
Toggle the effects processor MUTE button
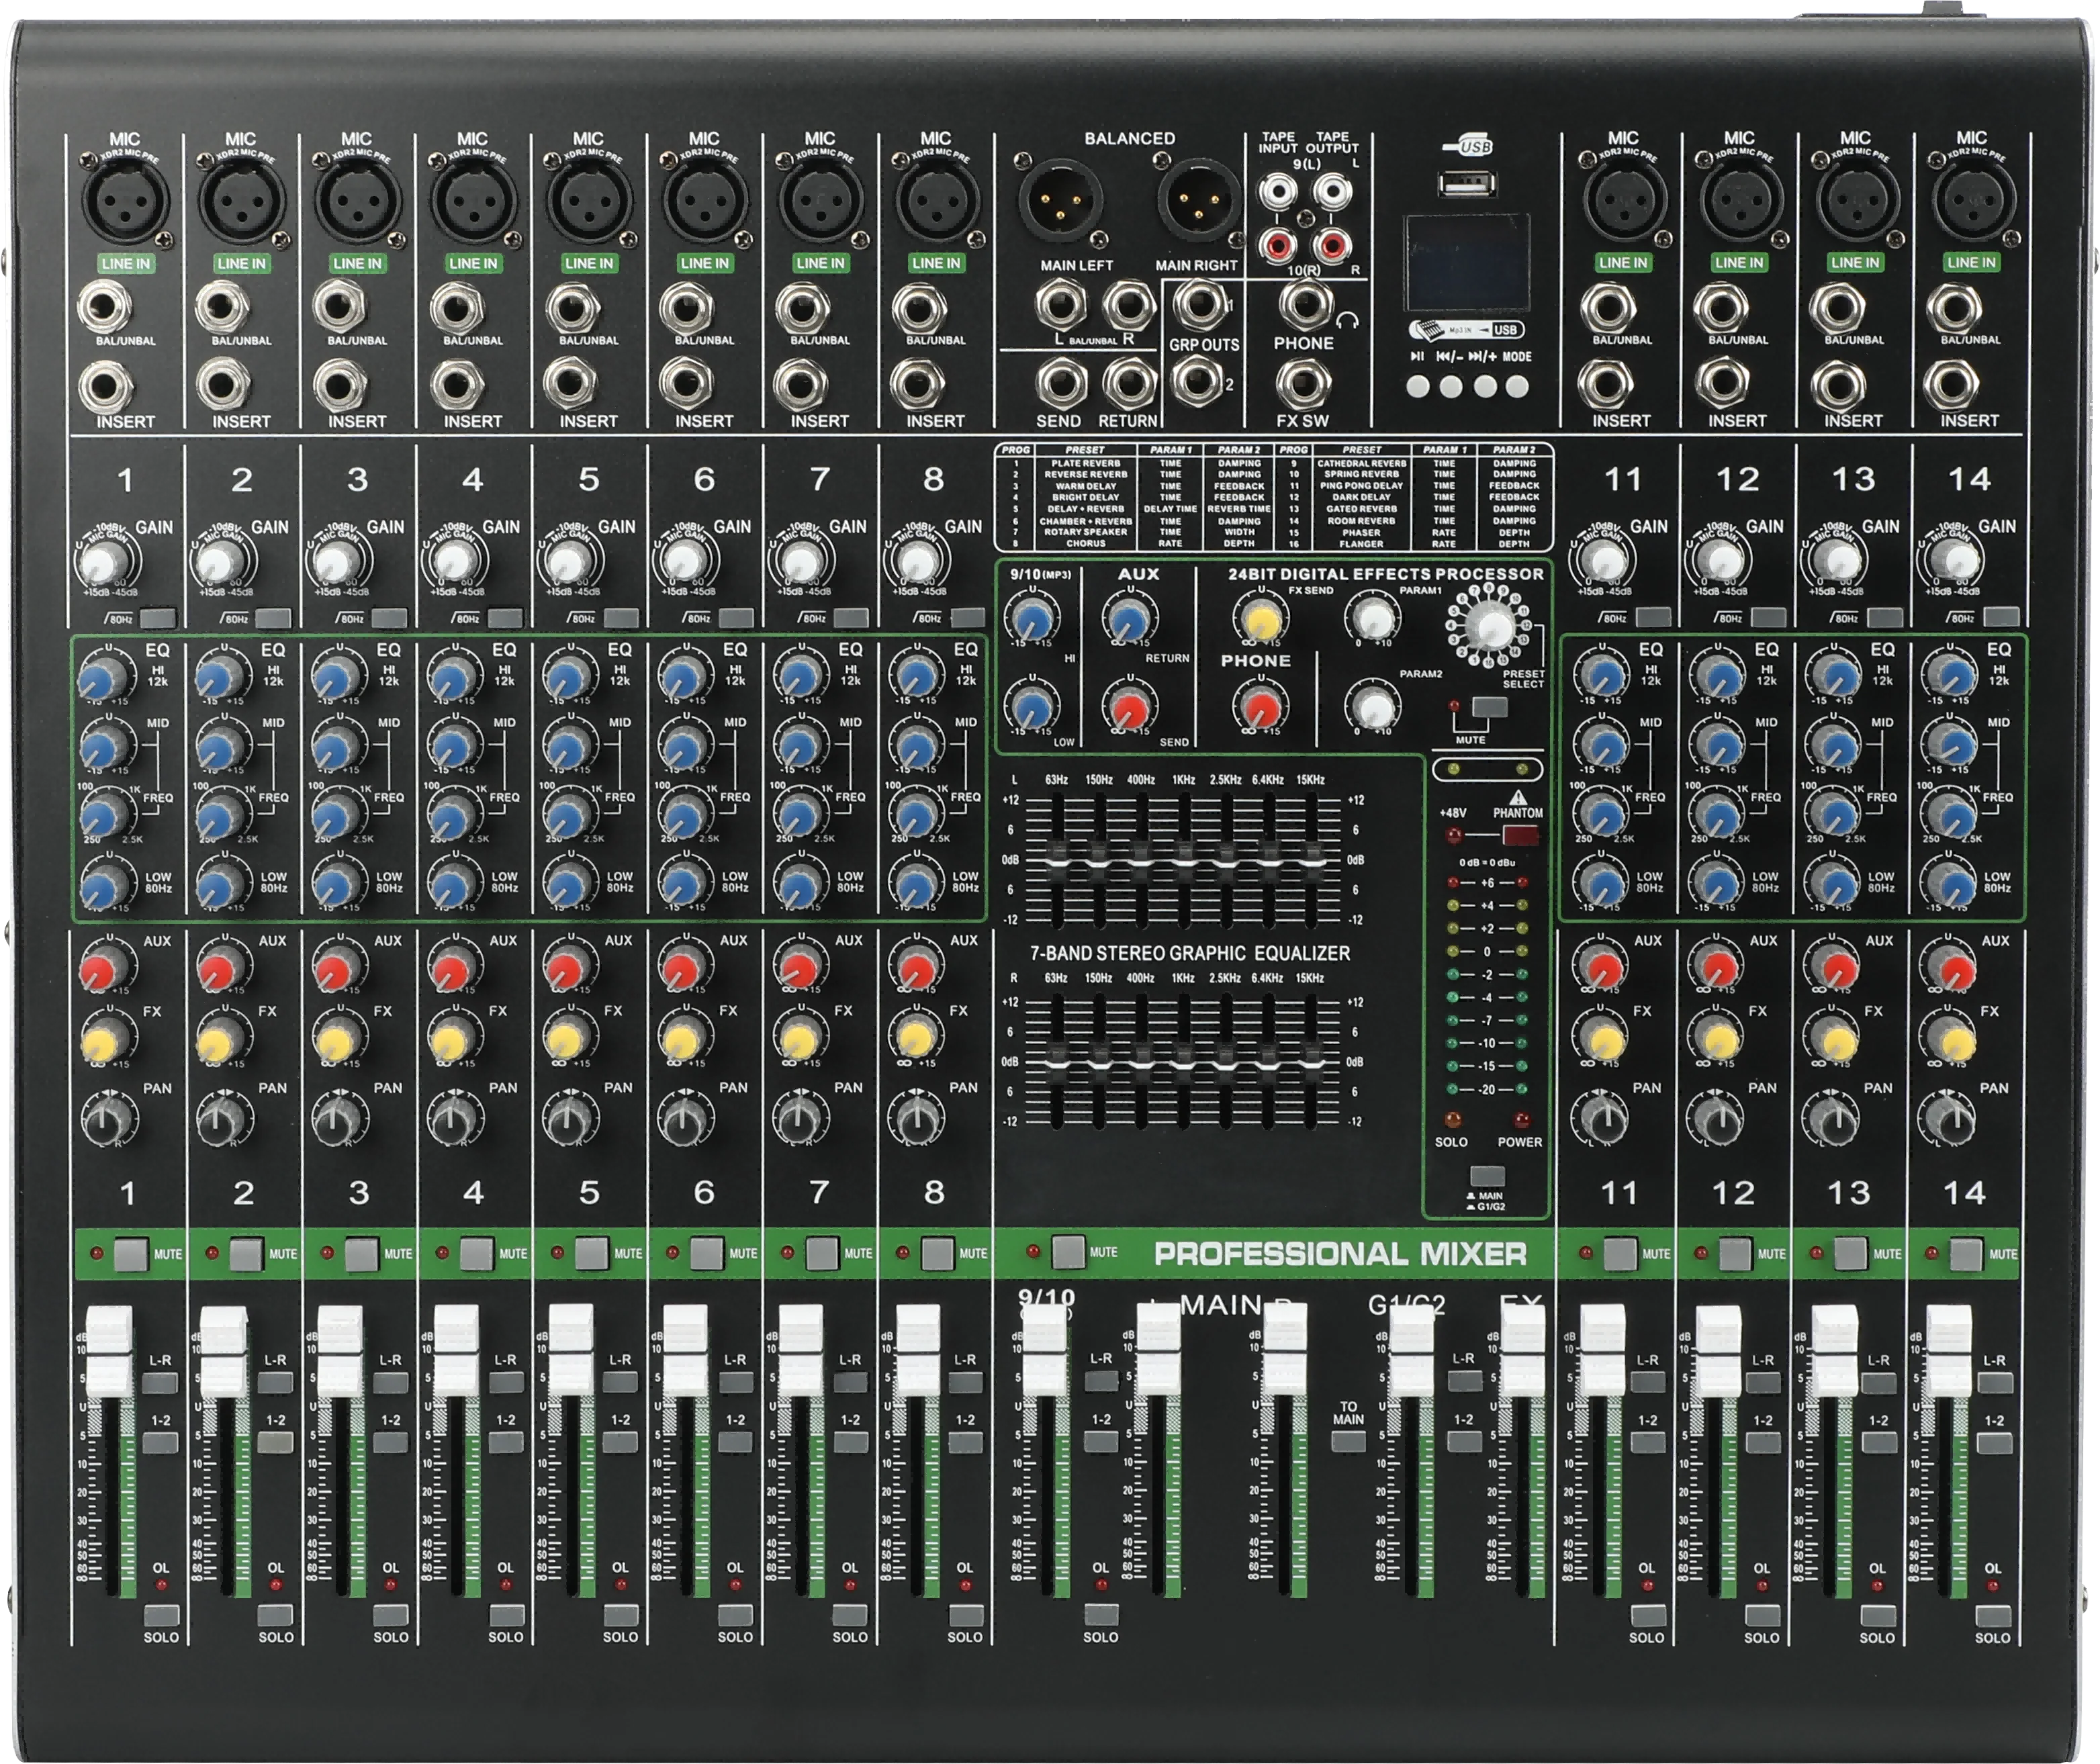click(1490, 707)
